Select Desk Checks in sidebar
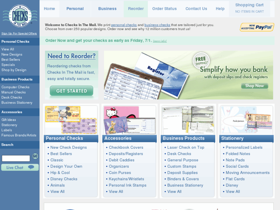Viewport: 280px width, 210px height. coord(12,97)
